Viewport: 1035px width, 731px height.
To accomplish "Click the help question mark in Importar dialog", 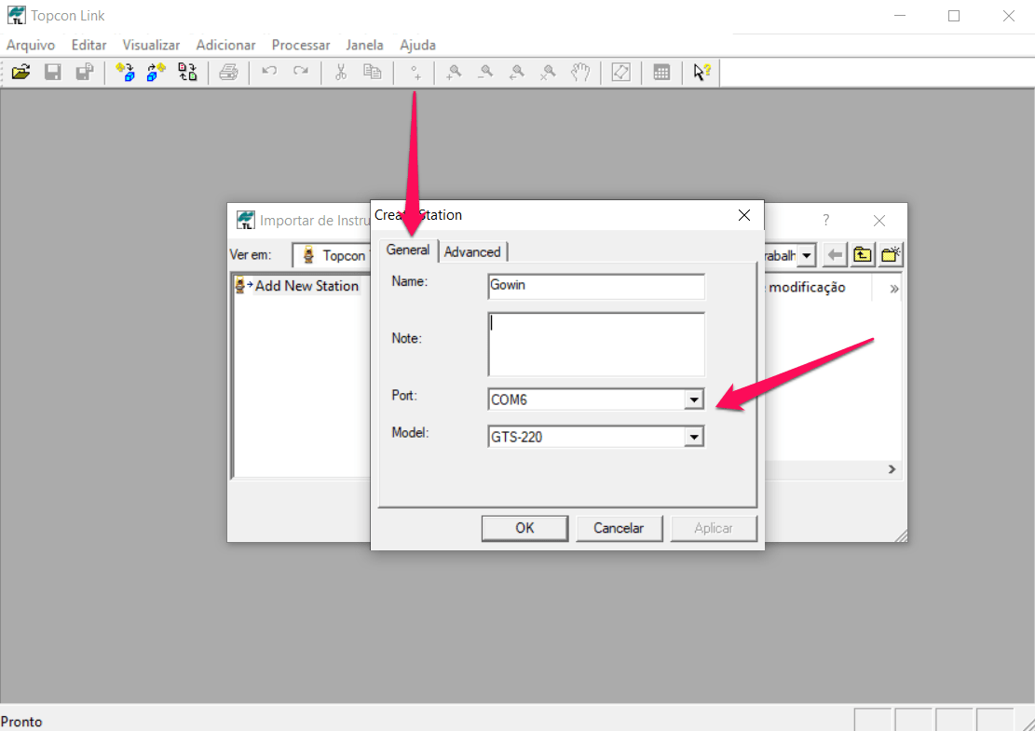I will 825,221.
